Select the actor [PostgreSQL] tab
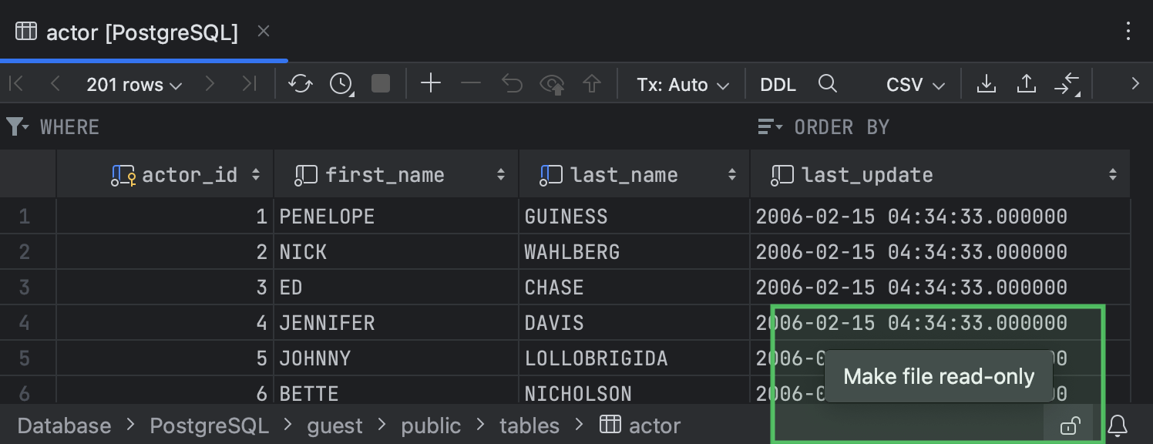This screenshot has height=444, width=1153. 143,32
